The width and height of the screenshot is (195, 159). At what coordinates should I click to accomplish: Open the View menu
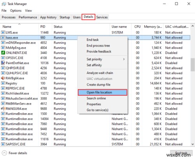point(28,10)
